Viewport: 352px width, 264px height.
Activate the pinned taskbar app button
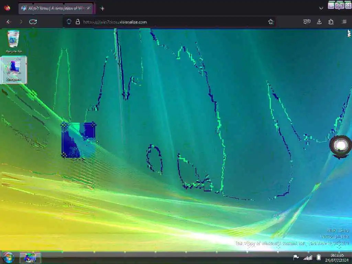pyautogui.click(x=30, y=258)
